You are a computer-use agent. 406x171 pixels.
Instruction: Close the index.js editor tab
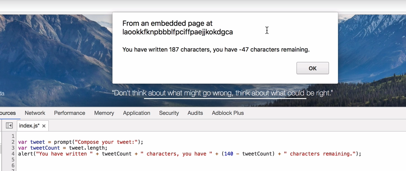[44, 126]
